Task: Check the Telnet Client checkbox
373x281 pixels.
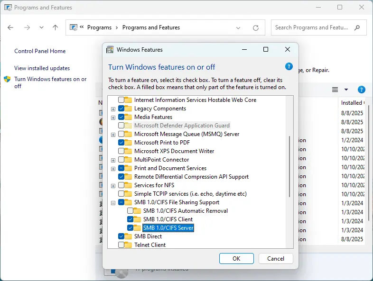Action: click(x=121, y=245)
